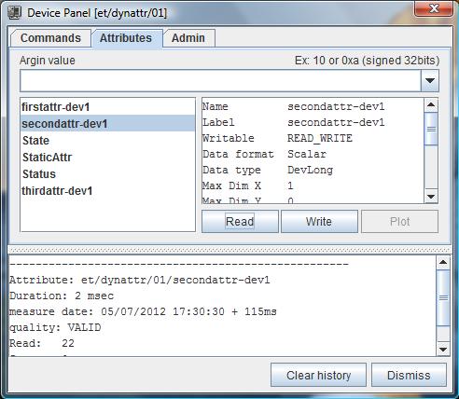The image size is (459, 399).
Task: Close the Device Panel window
Action: click(x=434, y=7)
